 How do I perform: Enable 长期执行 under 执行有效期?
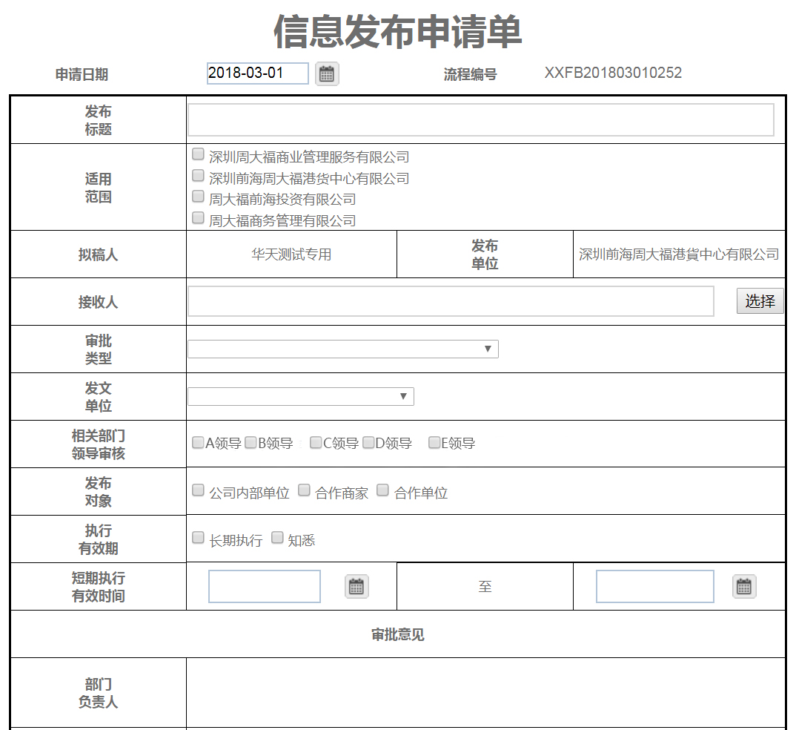click(197, 536)
